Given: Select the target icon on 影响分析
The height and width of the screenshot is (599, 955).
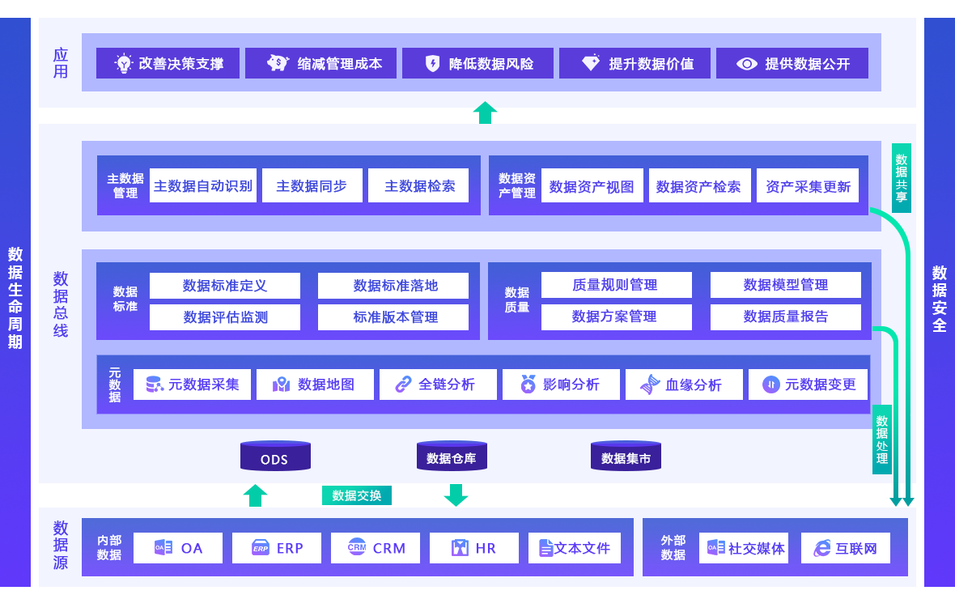Looking at the screenshot, I should [x=528, y=384].
